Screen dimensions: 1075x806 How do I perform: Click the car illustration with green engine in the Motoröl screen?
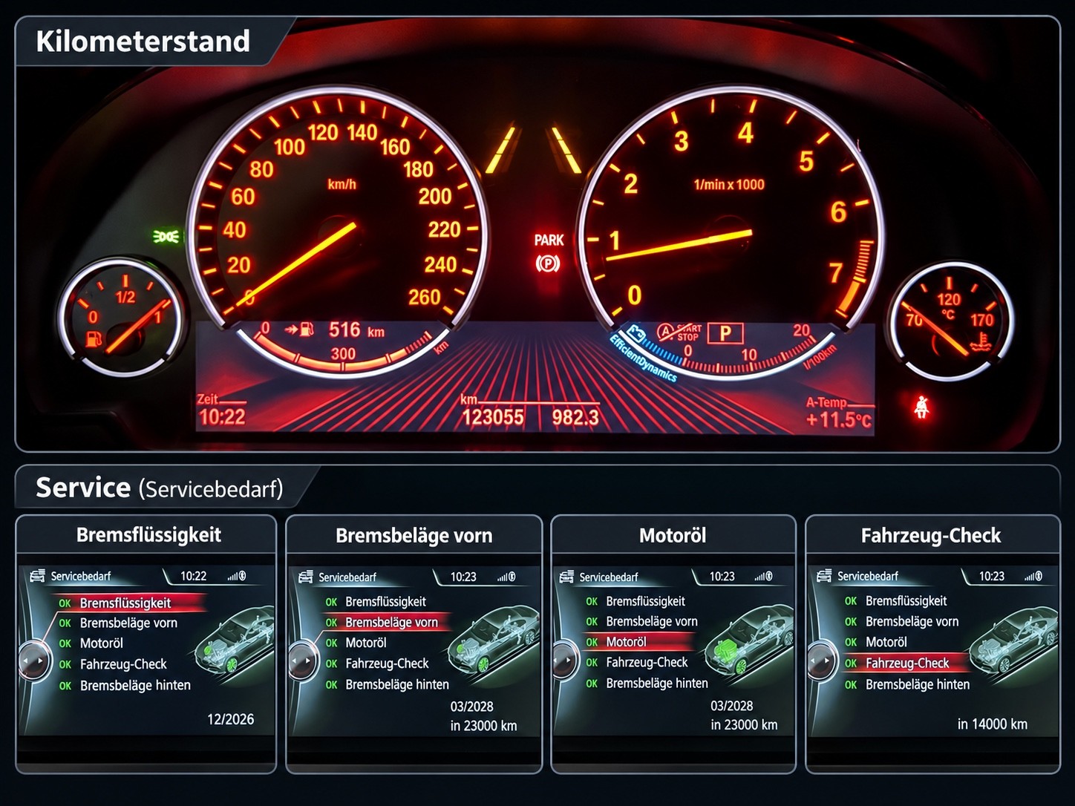[x=748, y=640]
